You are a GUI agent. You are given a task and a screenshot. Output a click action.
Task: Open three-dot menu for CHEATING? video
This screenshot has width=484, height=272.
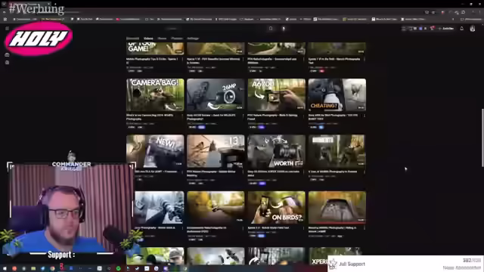tap(365, 116)
